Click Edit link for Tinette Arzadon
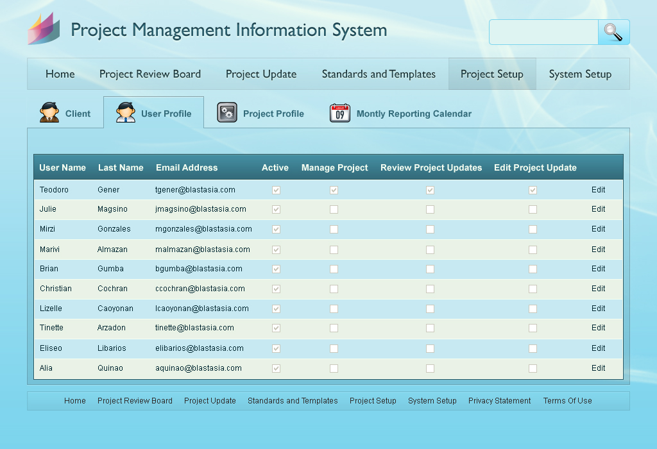The image size is (657, 449). 599,328
